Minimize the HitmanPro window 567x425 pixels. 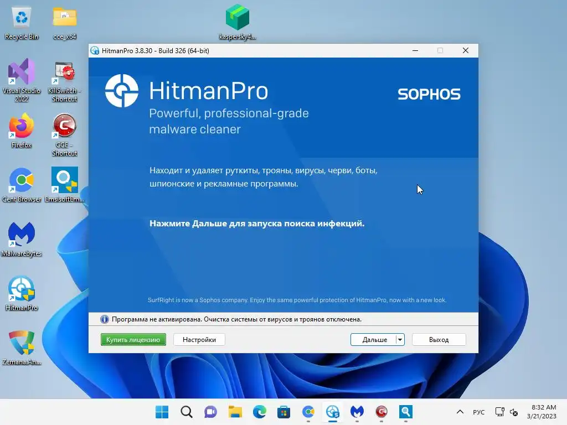pyautogui.click(x=415, y=50)
